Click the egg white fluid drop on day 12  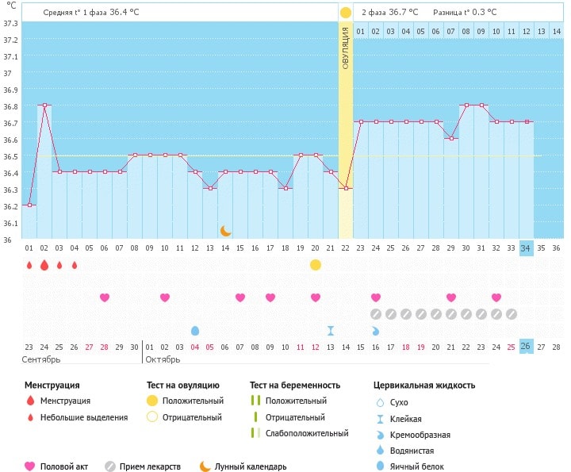coord(195,330)
